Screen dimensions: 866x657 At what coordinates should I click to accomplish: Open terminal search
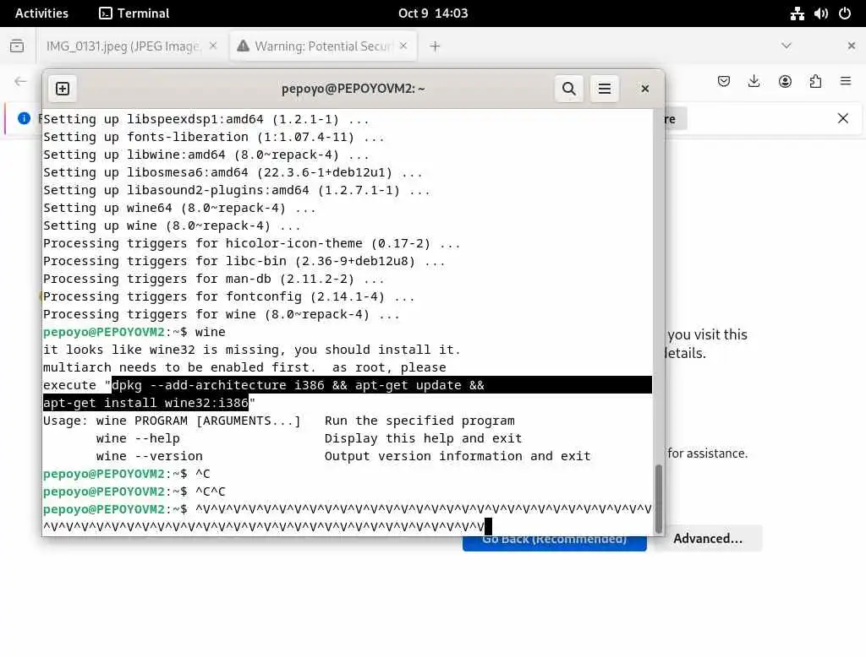pyautogui.click(x=569, y=89)
